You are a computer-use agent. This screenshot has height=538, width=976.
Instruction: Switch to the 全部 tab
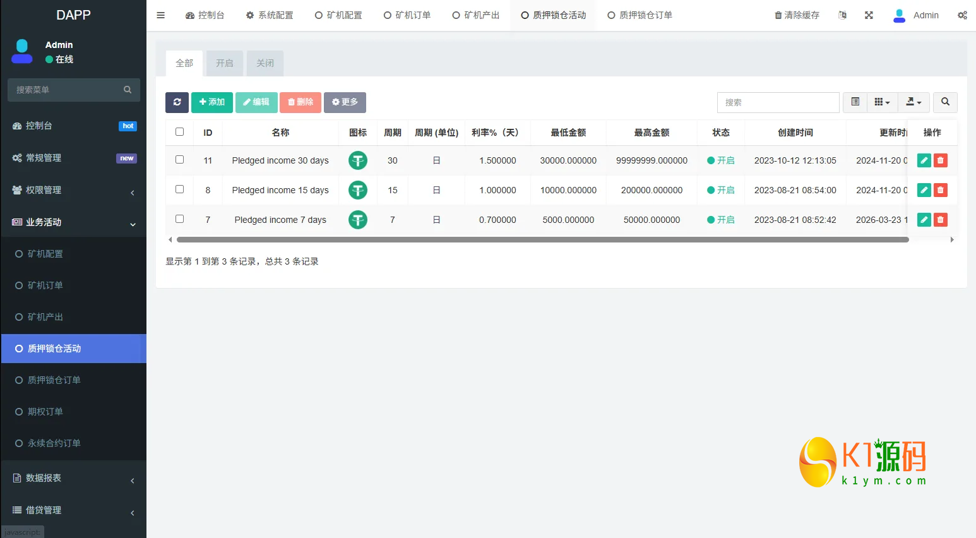pyautogui.click(x=184, y=63)
